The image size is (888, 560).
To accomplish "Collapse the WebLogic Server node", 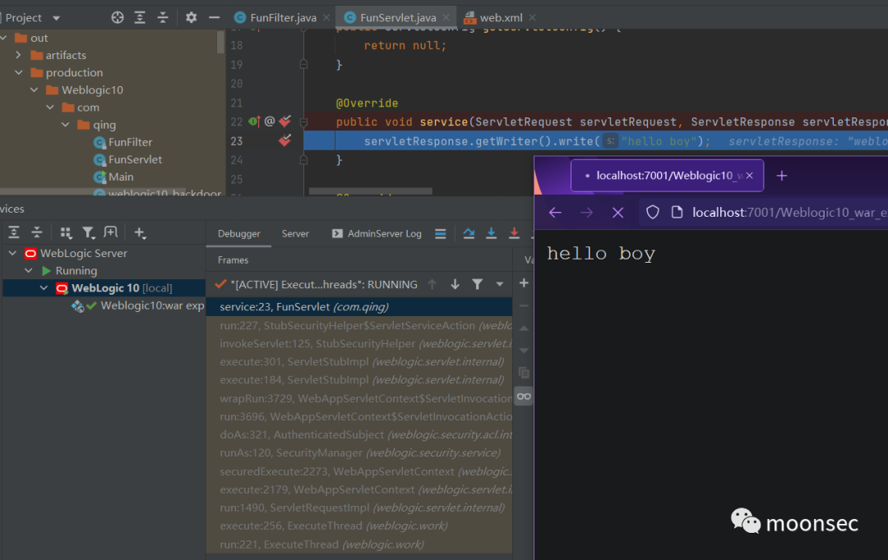I will coord(12,254).
